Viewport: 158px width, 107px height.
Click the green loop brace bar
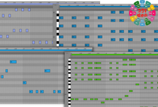pyautogui.click(x=115, y=55)
